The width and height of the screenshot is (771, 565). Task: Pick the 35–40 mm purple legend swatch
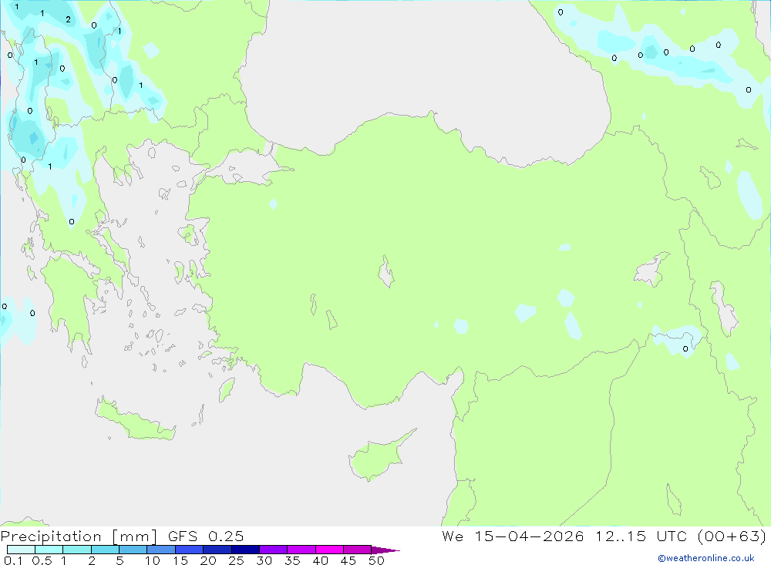pyautogui.click(x=301, y=550)
